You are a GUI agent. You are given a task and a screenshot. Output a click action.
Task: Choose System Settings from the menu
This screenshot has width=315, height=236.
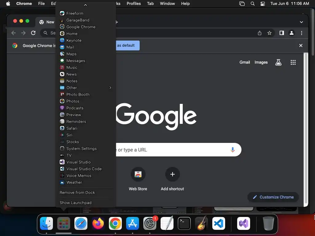click(x=86, y=148)
